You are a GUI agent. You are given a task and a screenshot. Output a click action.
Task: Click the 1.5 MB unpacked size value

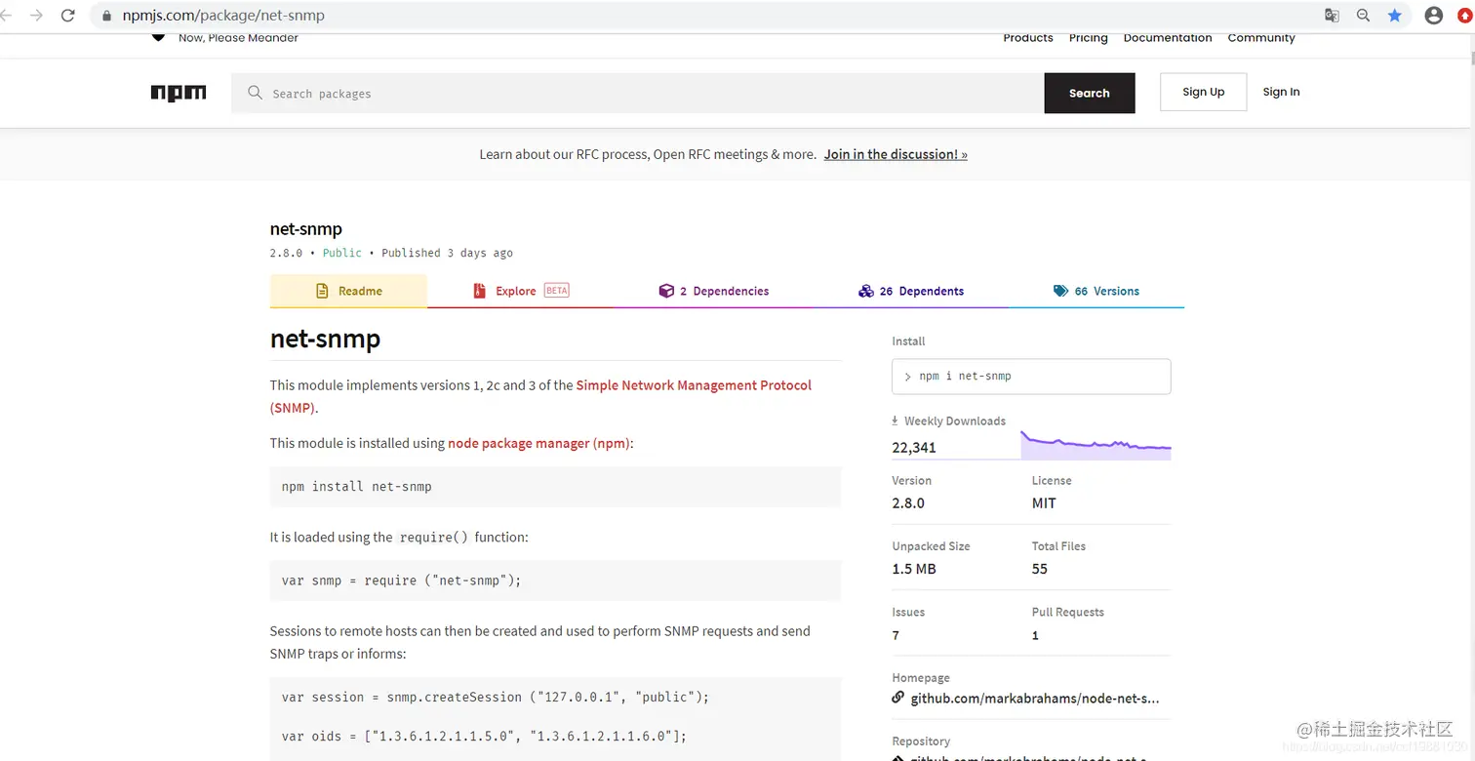[914, 569]
